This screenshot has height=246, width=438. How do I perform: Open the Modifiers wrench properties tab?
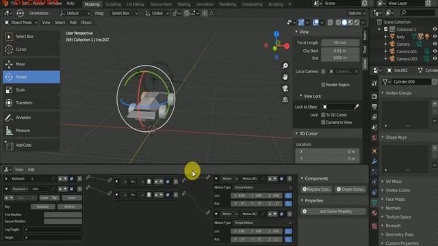[x=374, y=161]
